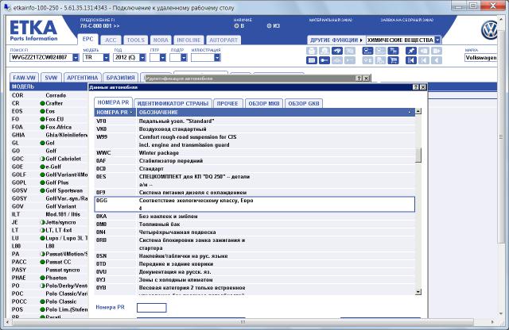
Task: Select the Аргентина market tab
Action: [82, 78]
